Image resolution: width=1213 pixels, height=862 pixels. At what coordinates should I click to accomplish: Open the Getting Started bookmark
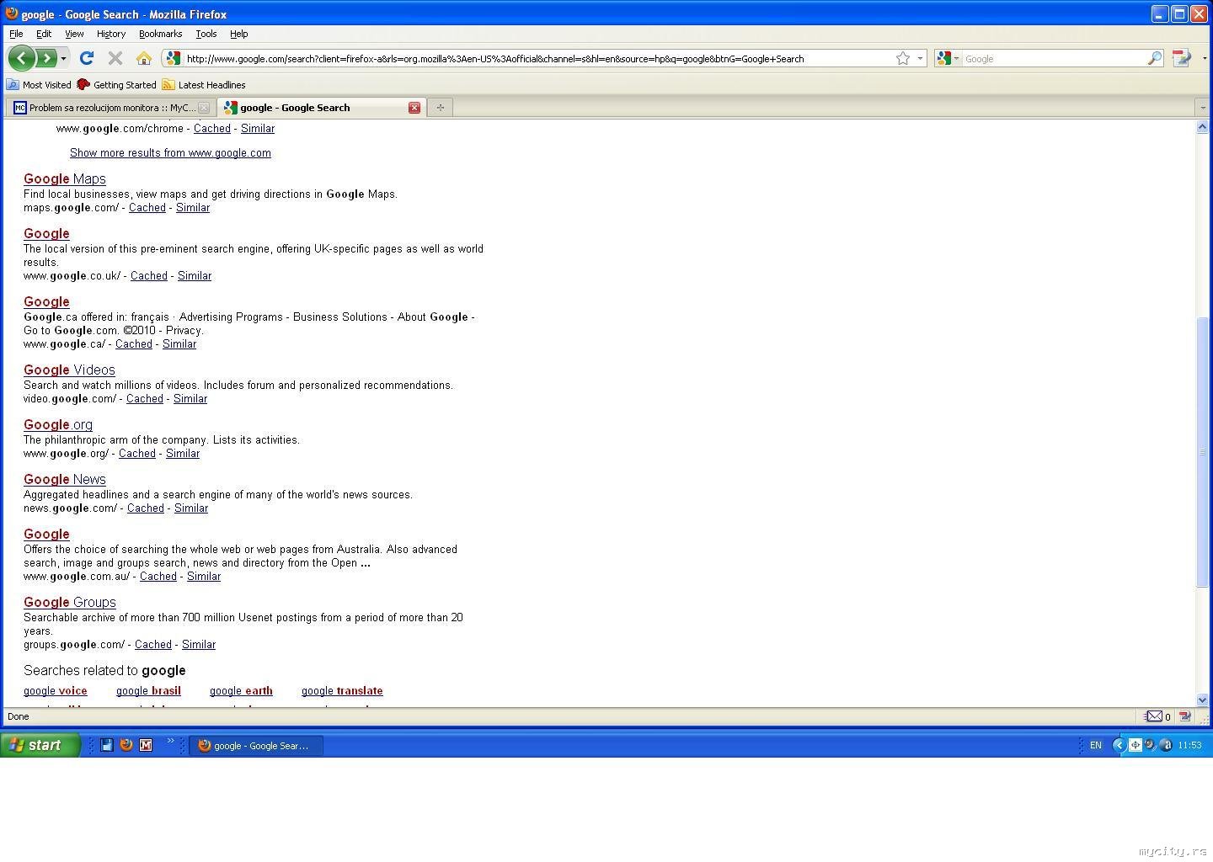click(116, 85)
